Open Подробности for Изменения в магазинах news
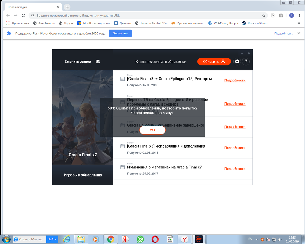 235,169
